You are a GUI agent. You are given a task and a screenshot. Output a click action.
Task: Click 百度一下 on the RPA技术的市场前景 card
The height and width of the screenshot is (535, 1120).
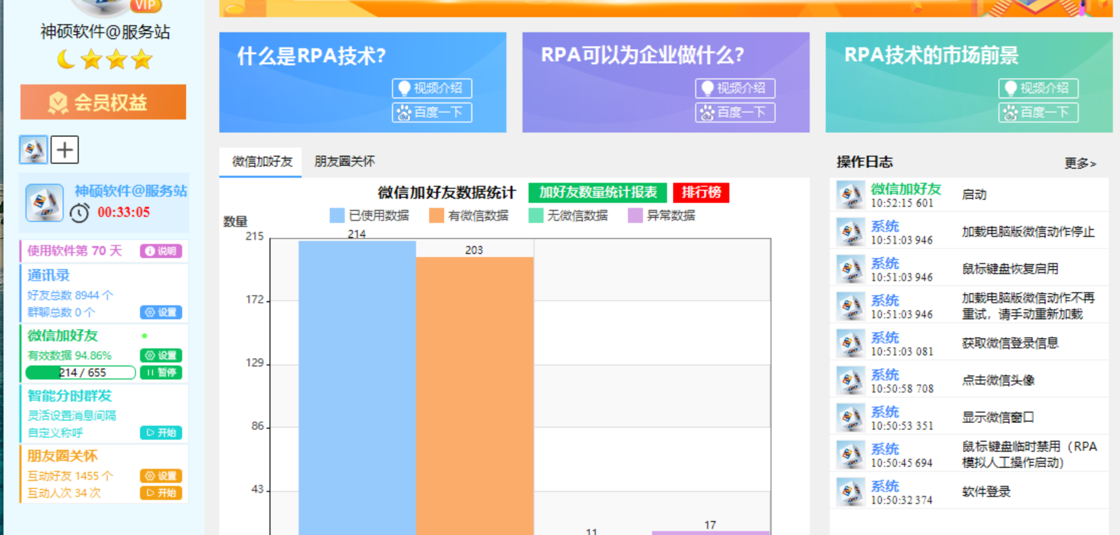pyautogui.click(x=1038, y=113)
